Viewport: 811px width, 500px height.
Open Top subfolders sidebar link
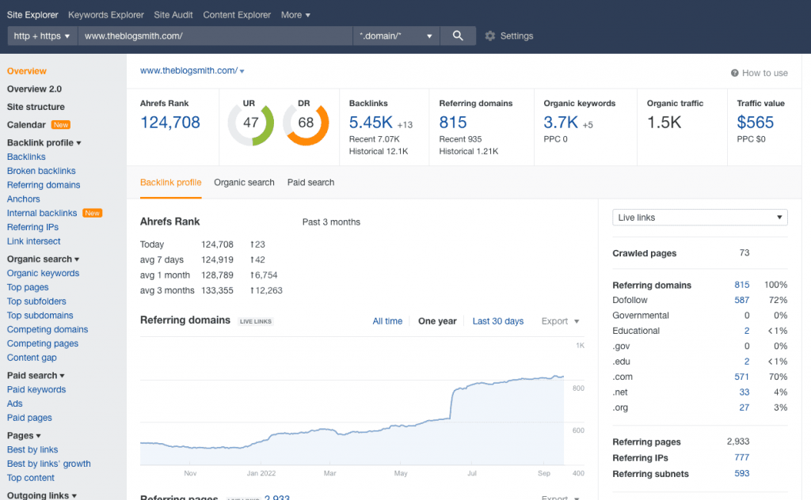coord(36,301)
